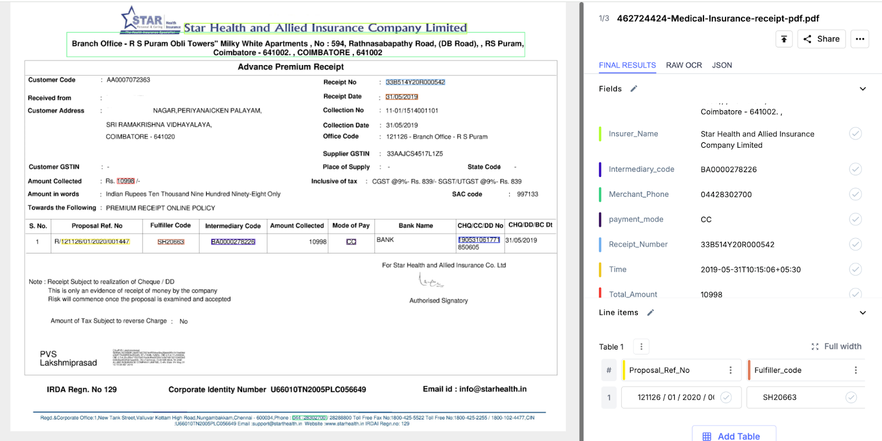Click the Customer Code AA0007072363 value
The width and height of the screenshot is (882, 441).
[x=128, y=80]
